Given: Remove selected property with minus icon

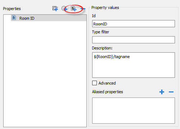Looking at the screenshot, I should (x=83, y=9).
